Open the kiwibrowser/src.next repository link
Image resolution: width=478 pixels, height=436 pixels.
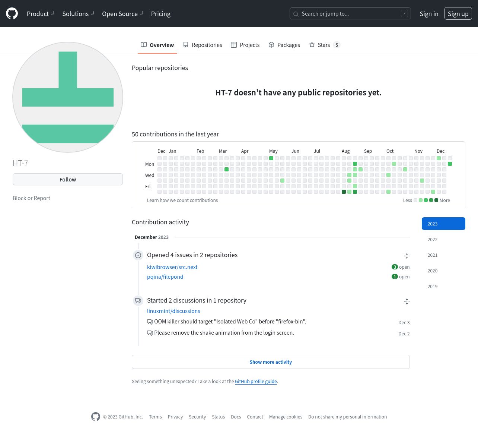(172, 267)
